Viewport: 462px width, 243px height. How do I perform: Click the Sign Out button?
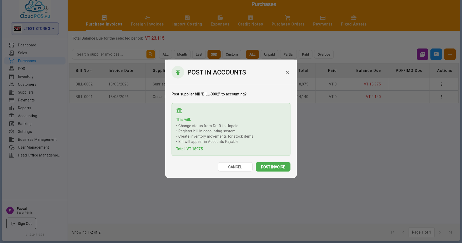(x=21, y=224)
